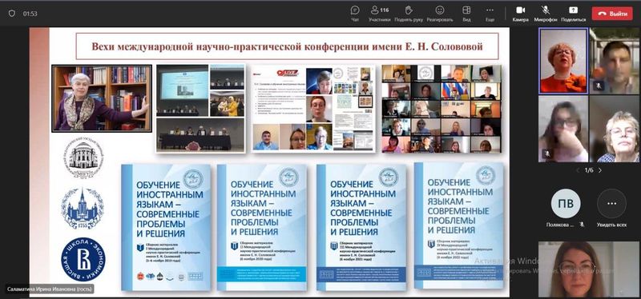Viewport: 641px width, 299px height.
Task: Select the glasses-wearing older woman video tile
Action: (x=615, y=130)
